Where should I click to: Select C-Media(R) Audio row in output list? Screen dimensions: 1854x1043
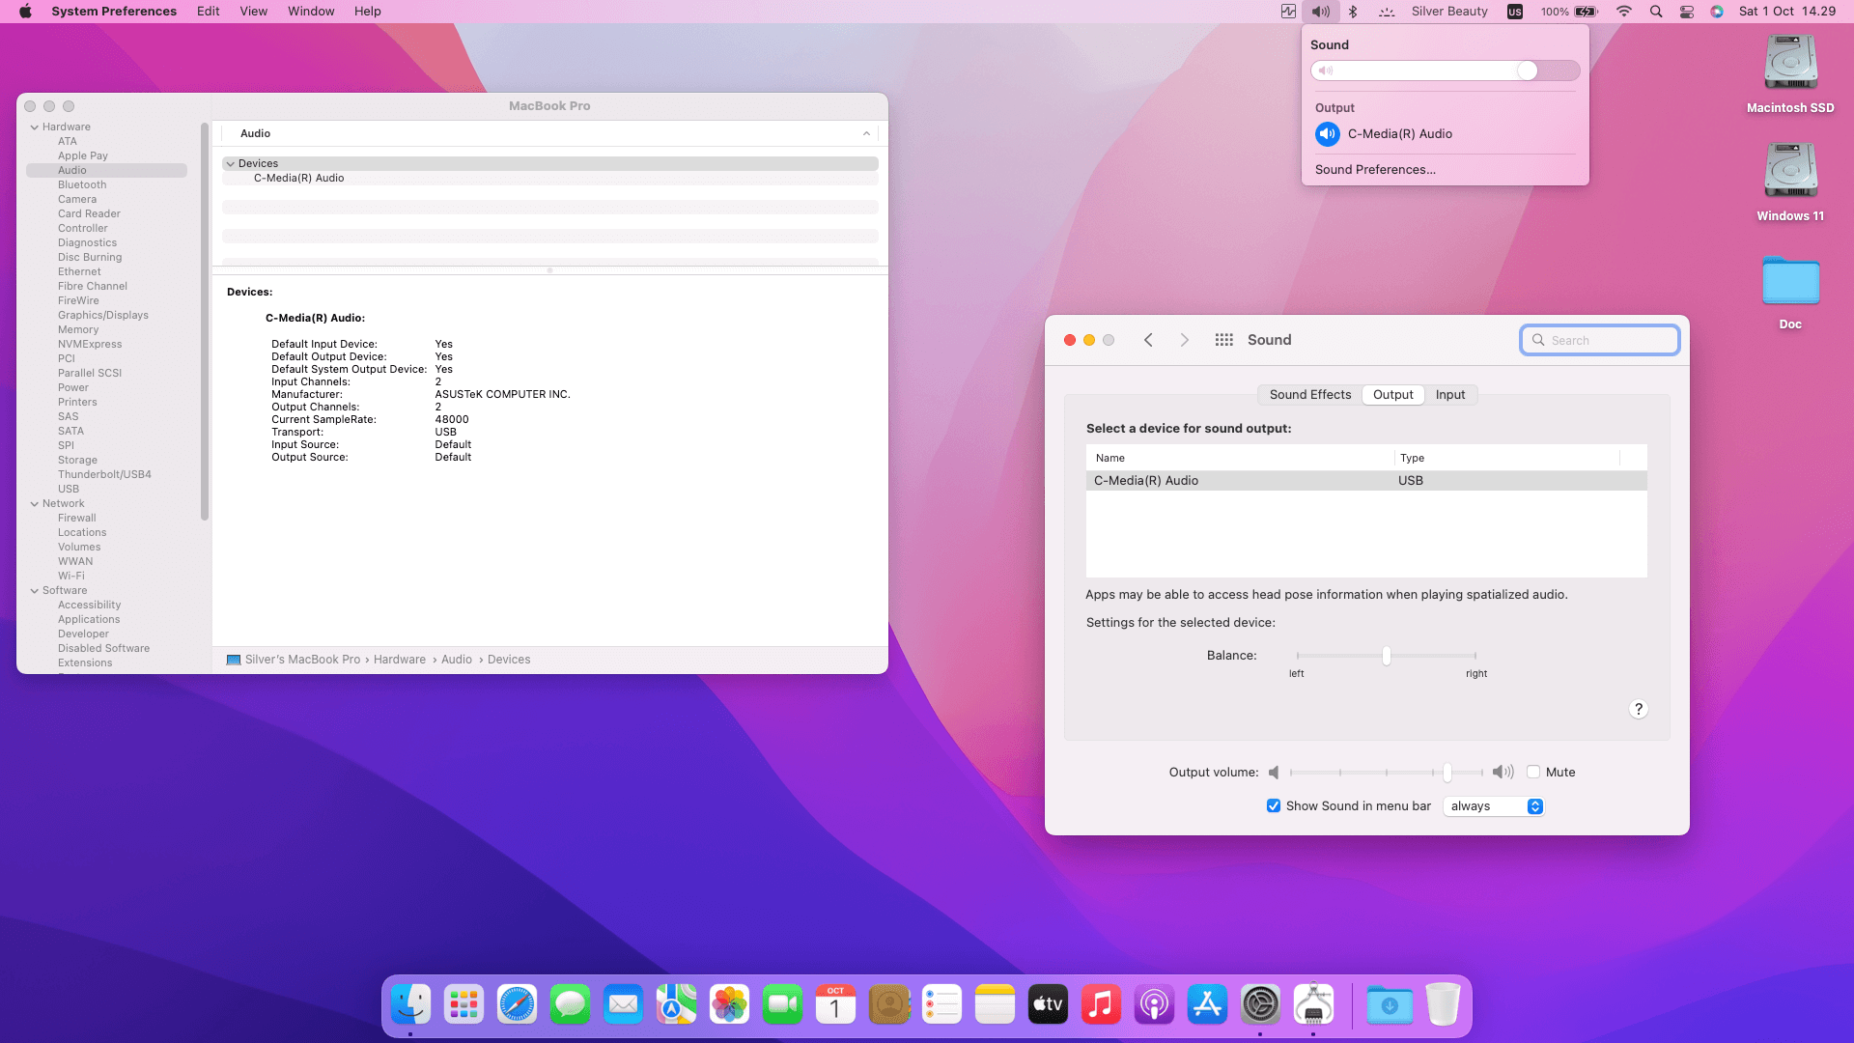(x=1366, y=481)
